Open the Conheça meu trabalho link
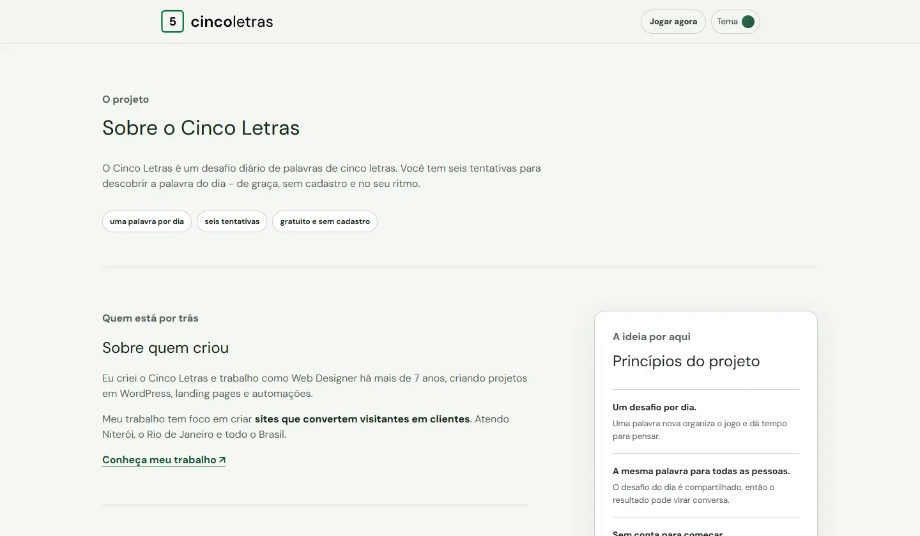The height and width of the screenshot is (536, 920). coord(164,460)
